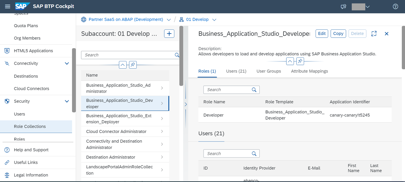Click the detail panel vertical scrollbar
405x182 pixels.
(403, 48)
